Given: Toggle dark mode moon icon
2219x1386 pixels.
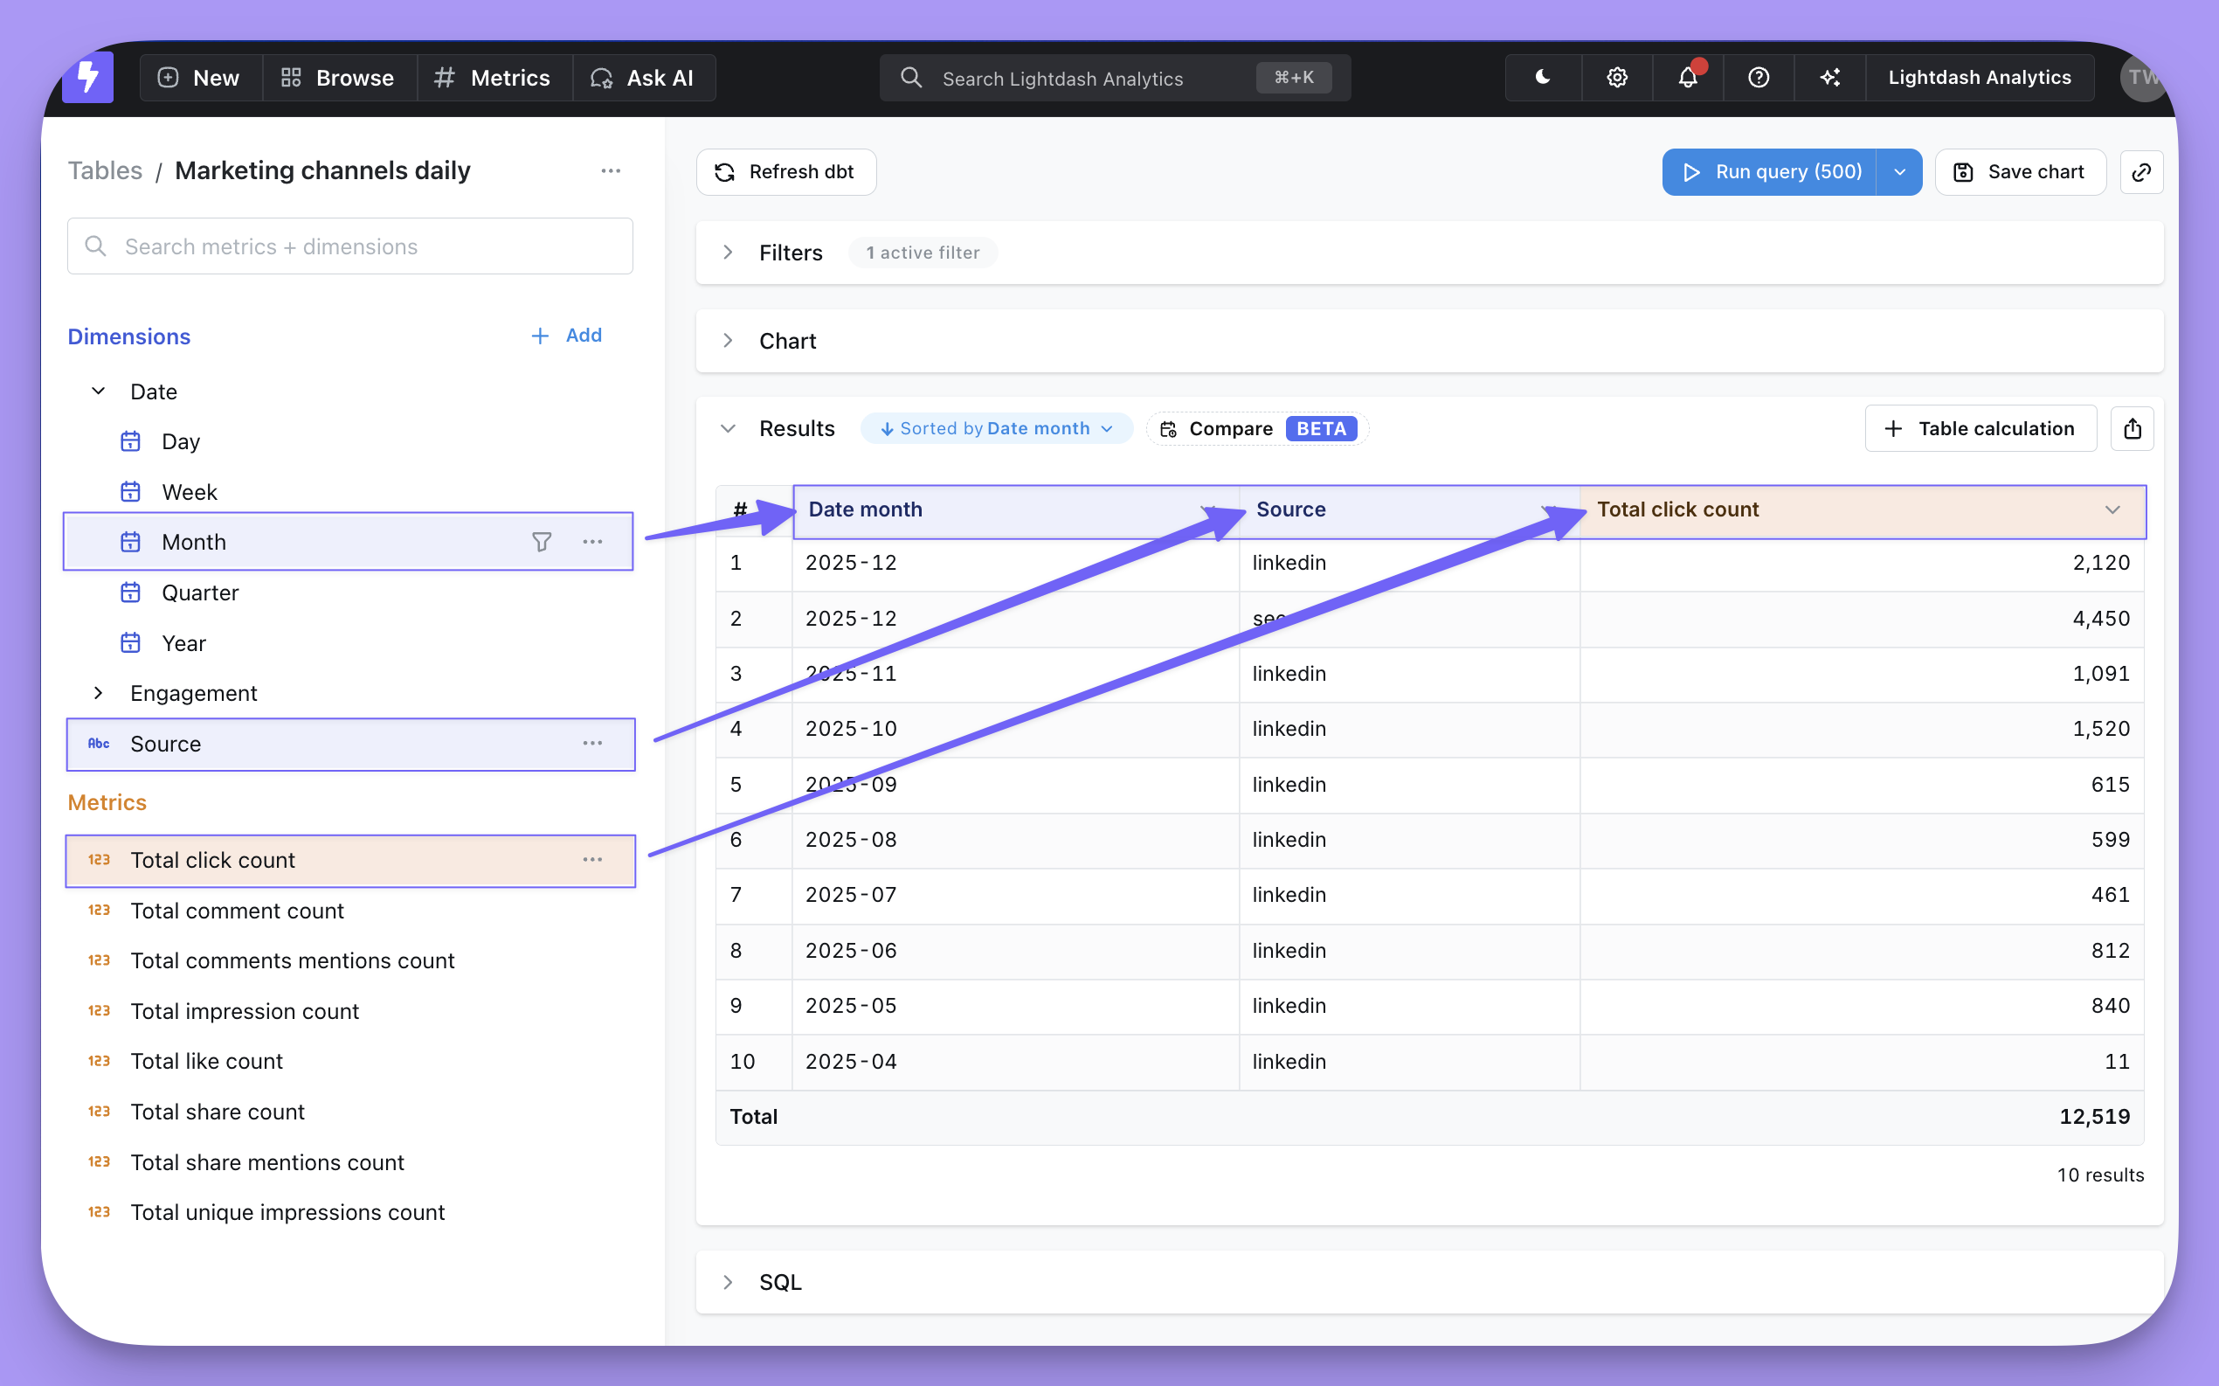Looking at the screenshot, I should [x=1543, y=78].
